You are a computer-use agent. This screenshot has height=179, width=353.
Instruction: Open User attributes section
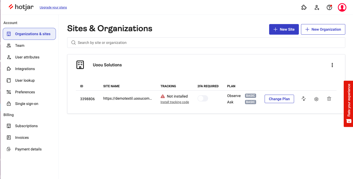[29, 57]
